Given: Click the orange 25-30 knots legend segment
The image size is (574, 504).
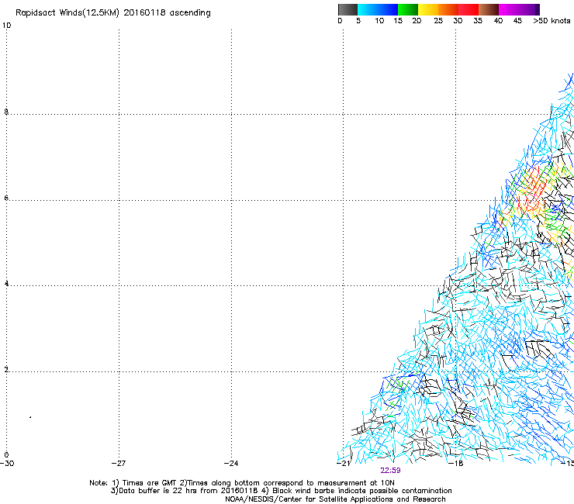Looking at the screenshot, I should click(448, 9).
